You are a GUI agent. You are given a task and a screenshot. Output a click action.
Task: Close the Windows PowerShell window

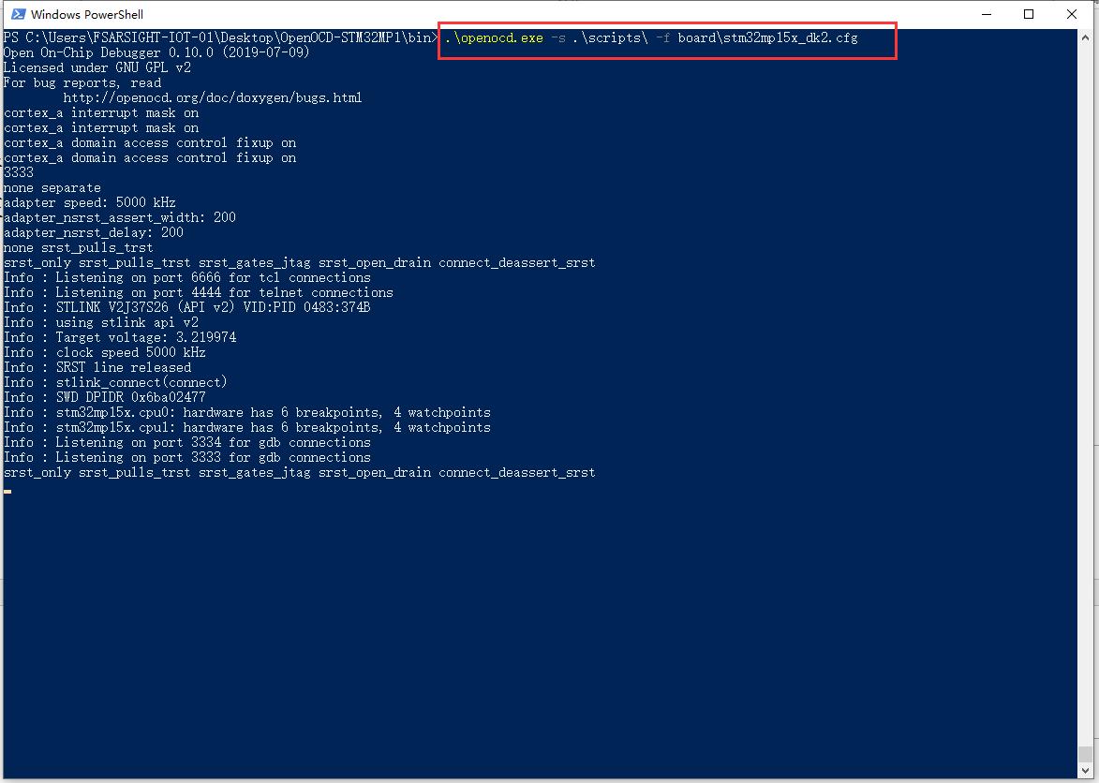1072,14
